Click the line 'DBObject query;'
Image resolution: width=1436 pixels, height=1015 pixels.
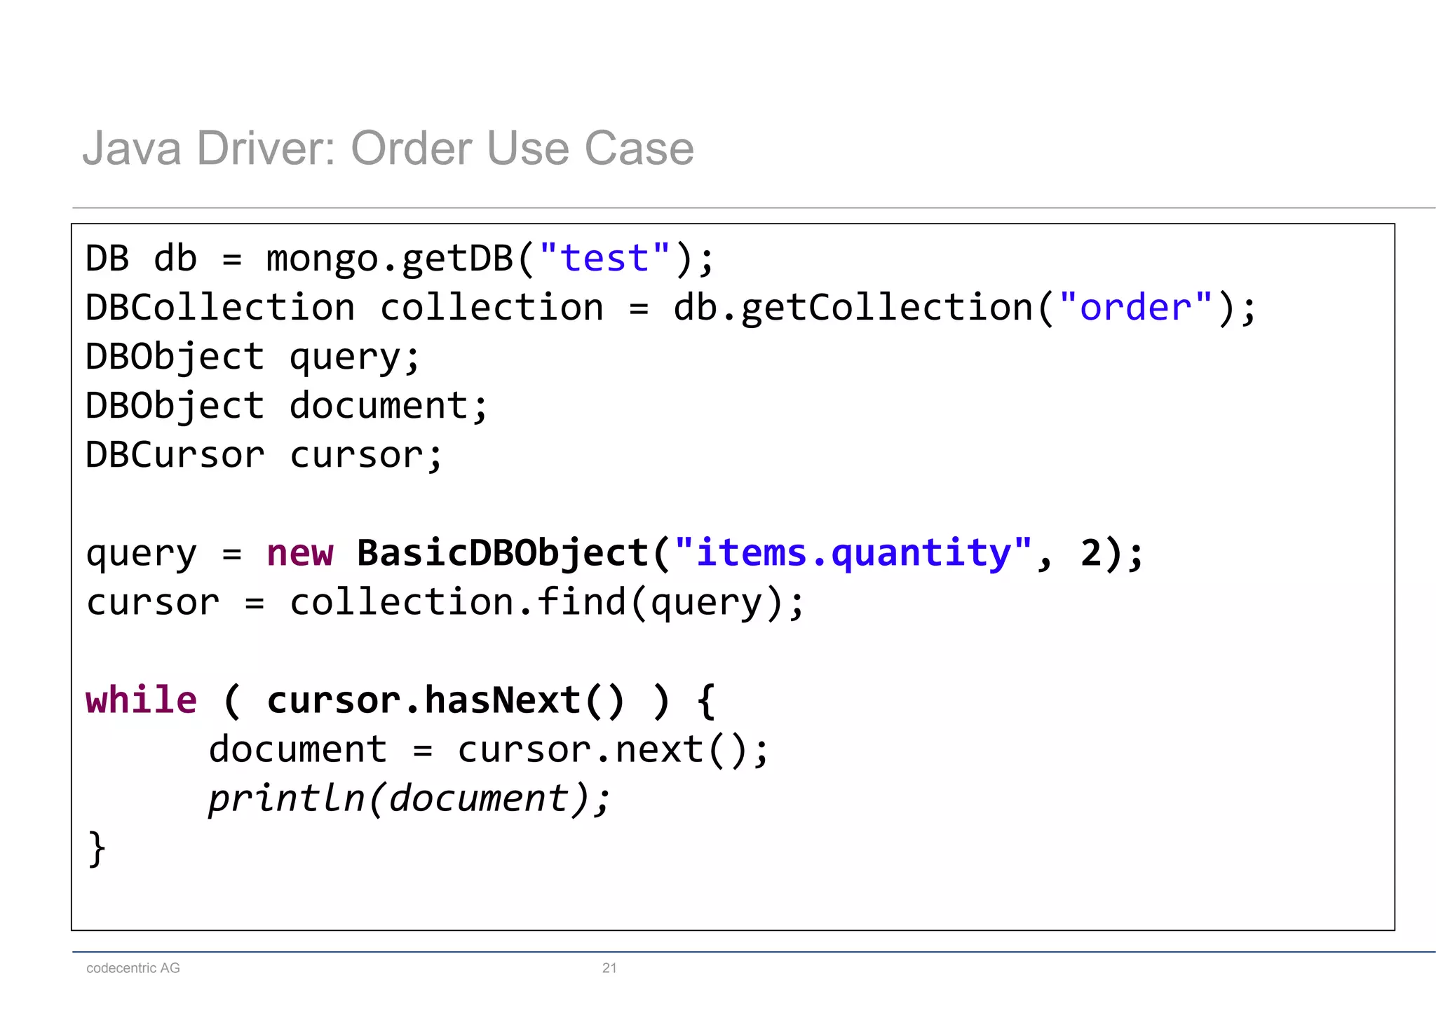pyautogui.click(x=252, y=357)
